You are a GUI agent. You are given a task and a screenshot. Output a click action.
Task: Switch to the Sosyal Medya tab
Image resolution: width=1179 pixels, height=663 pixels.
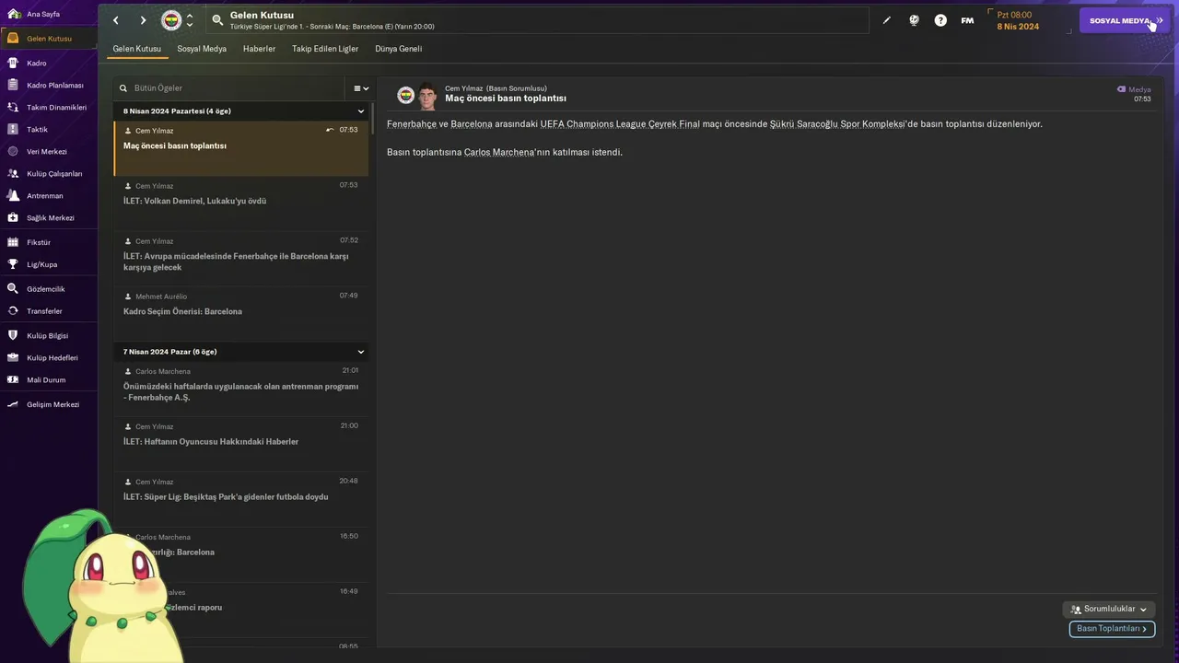click(x=202, y=49)
